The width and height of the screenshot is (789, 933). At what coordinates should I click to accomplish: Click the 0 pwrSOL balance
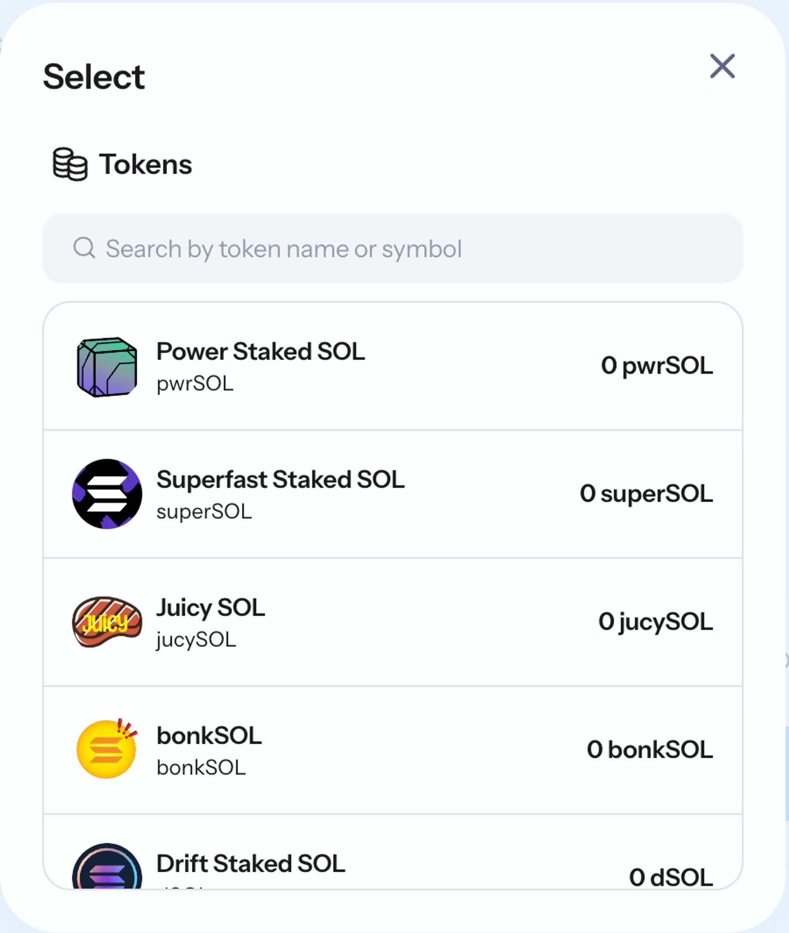pyautogui.click(x=656, y=365)
